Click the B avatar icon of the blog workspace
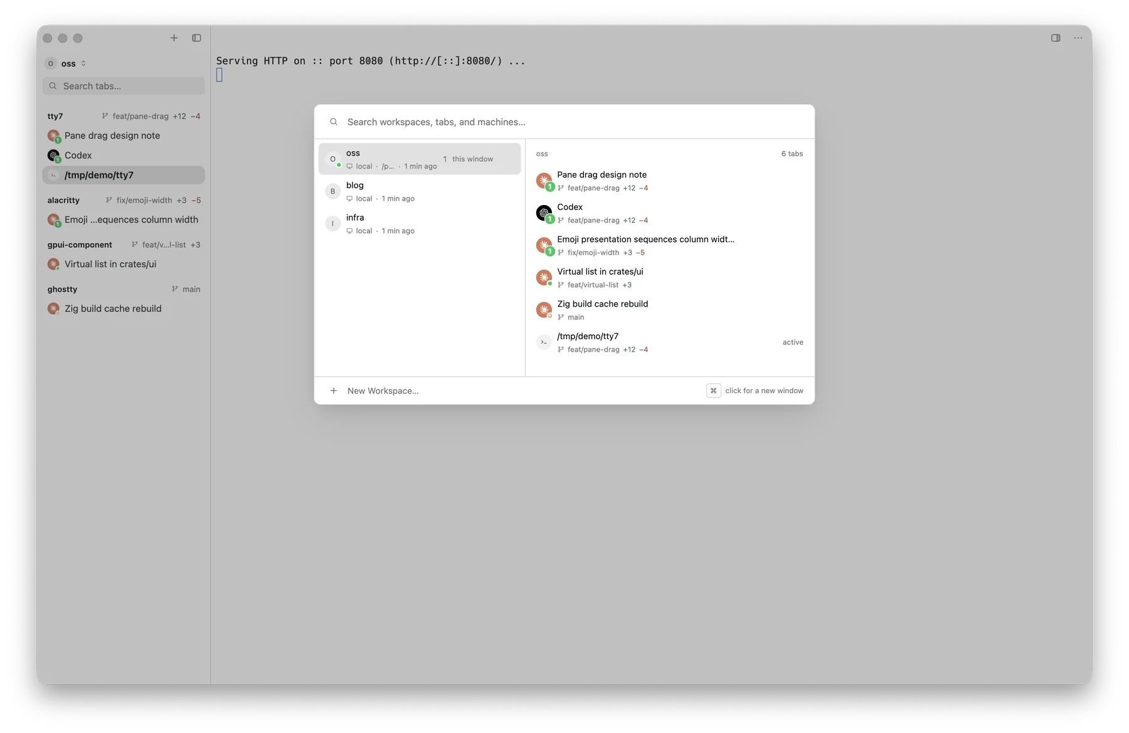Viewport: 1129px width, 733px height. 332,191
